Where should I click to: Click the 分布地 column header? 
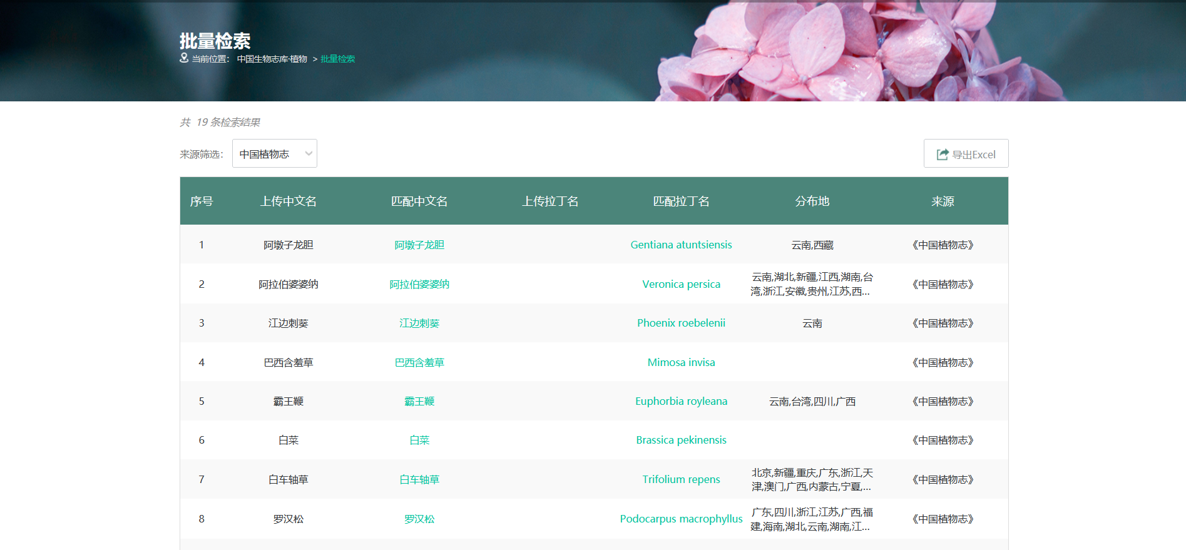[812, 201]
